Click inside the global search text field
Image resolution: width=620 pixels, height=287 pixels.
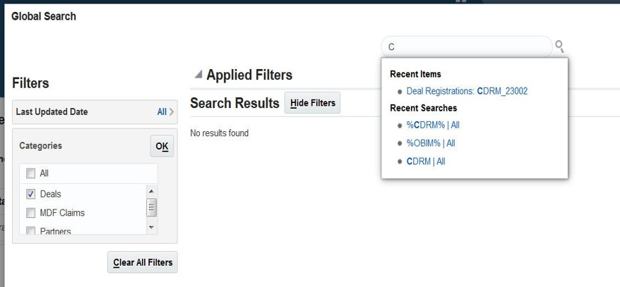point(466,47)
